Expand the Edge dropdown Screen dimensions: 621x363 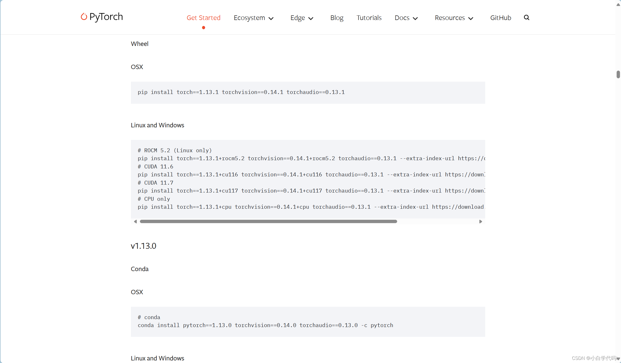click(301, 18)
